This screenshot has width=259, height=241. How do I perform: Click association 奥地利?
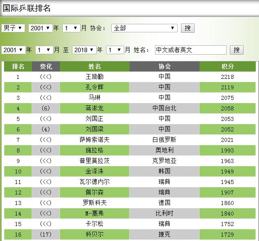click(165, 150)
